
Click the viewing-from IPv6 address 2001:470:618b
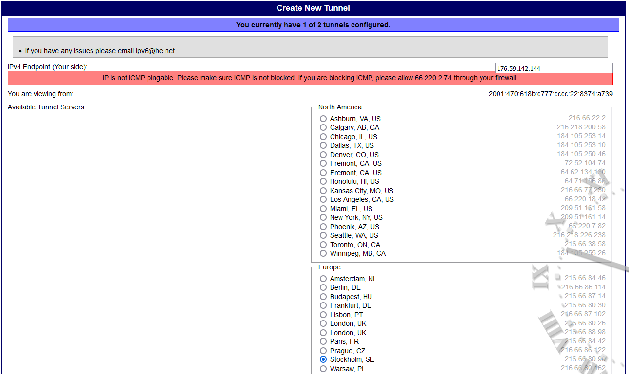tap(551, 94)
